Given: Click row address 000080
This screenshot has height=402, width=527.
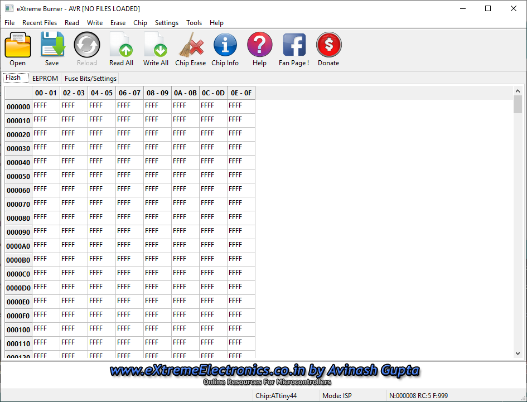Looking at the screenshot, I should [18, 219].
